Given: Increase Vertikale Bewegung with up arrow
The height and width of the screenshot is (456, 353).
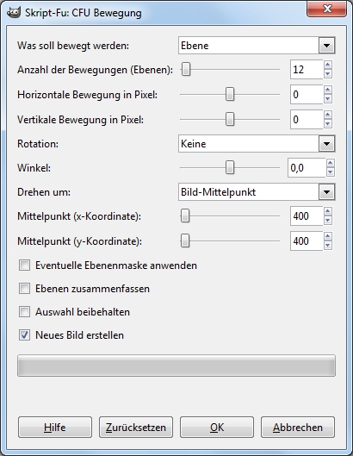Looking at the screenshot, I should (x=328, y=116).
